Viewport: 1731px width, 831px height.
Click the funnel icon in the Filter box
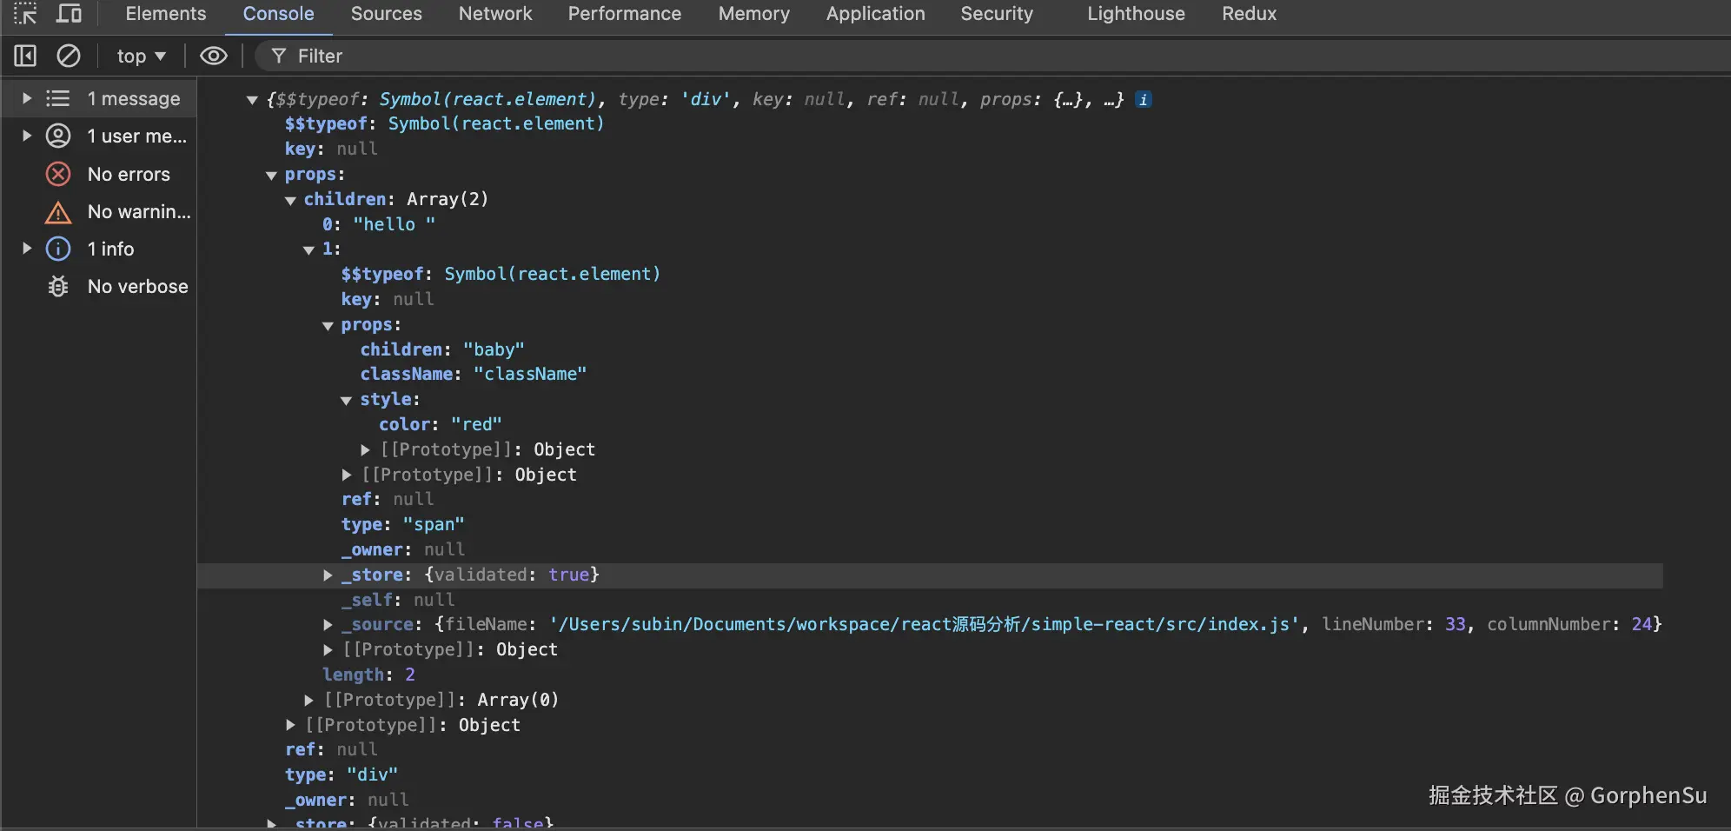click(278, 56)
